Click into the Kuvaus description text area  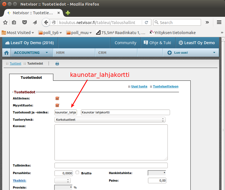pyautogui.click(x=111, y=142)
